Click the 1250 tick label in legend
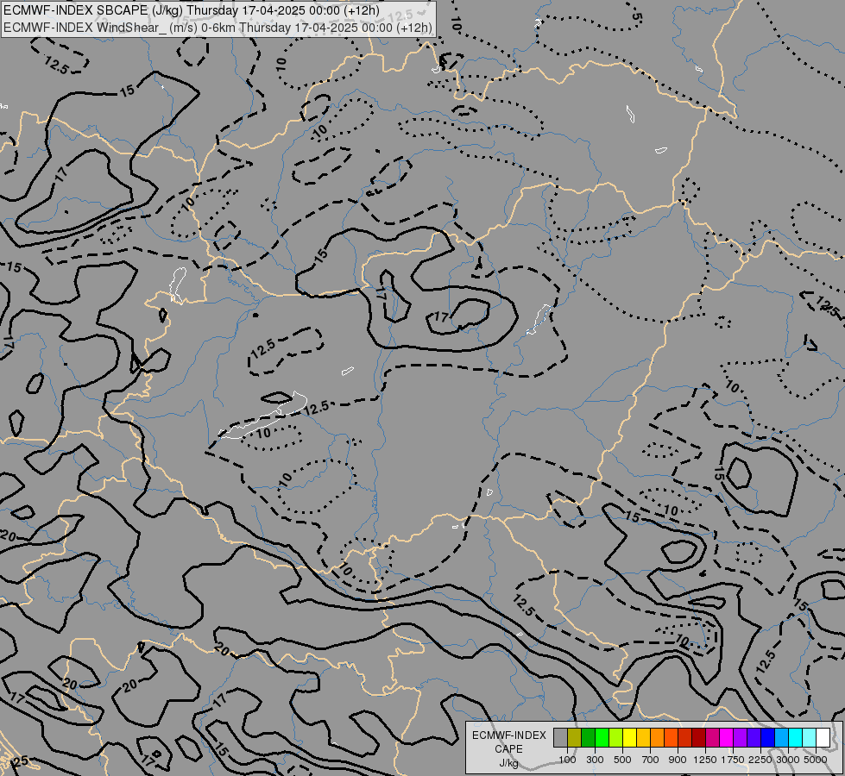The image size is (845, 776). [x=705, y=760]
